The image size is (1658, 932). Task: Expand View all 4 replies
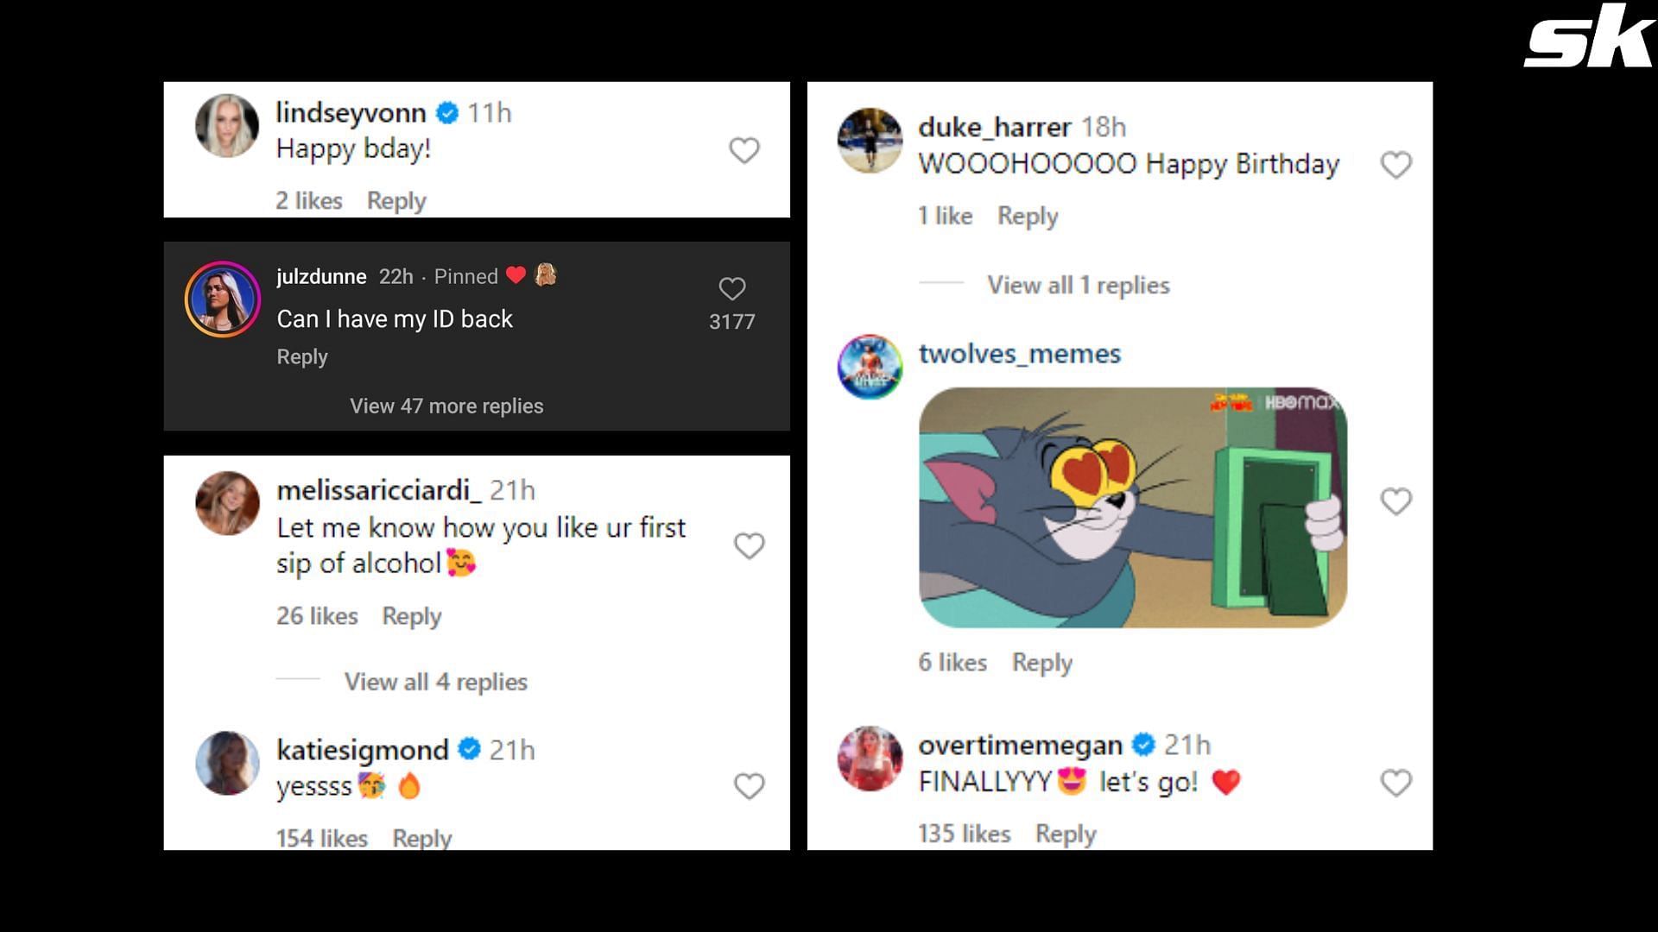pyautogui.click(x=435, y=682)
